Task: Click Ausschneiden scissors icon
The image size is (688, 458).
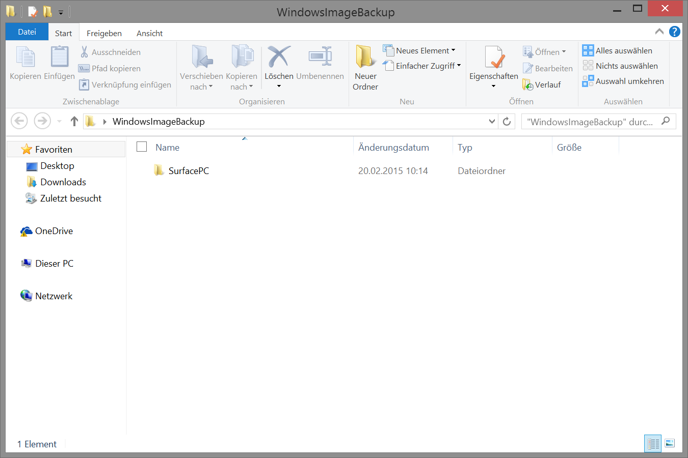Action: point(85,52)
